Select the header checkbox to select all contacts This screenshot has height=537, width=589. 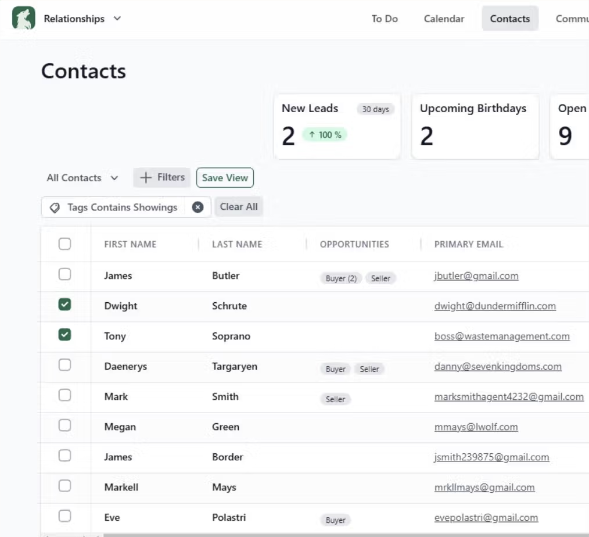(65, 244)
